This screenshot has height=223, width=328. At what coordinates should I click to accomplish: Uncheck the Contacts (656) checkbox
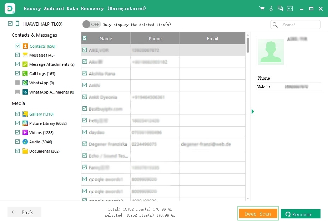click(x=18, y=46)
